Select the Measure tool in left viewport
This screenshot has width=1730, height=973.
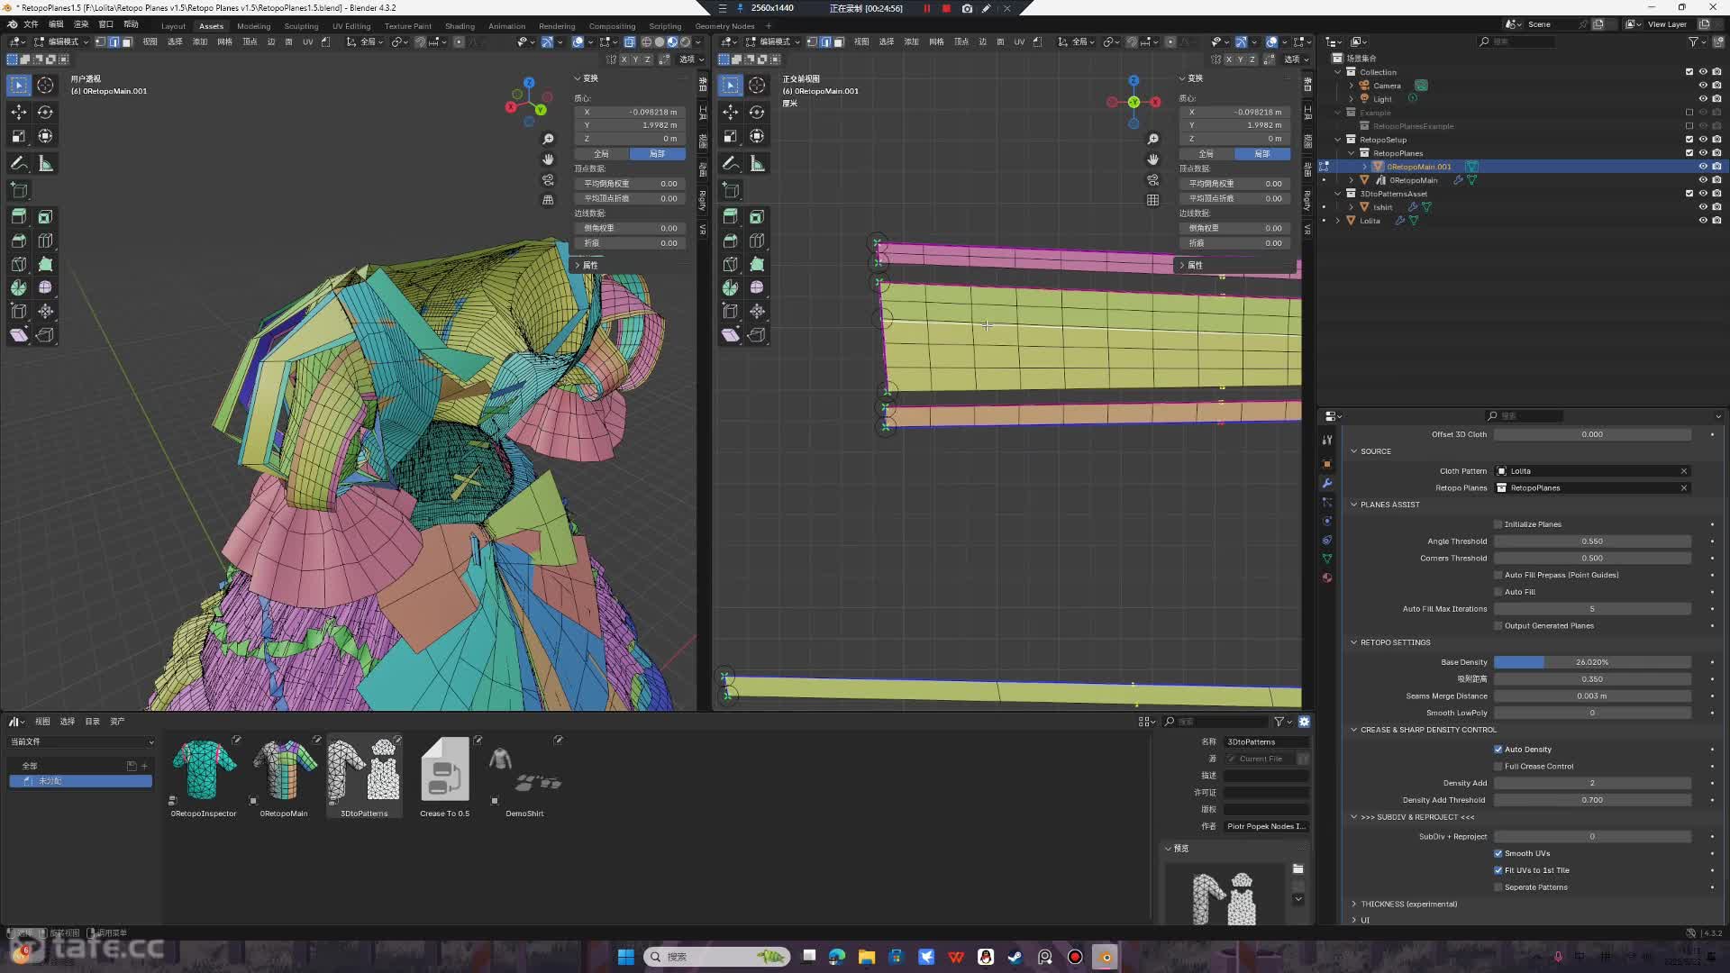point(45,164)
